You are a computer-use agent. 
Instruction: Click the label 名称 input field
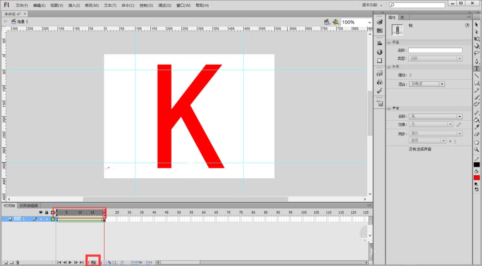click(x=435, y=50)
